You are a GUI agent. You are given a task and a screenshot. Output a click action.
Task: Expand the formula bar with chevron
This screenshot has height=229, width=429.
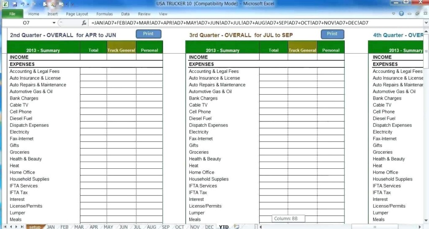tap(426, 23)
